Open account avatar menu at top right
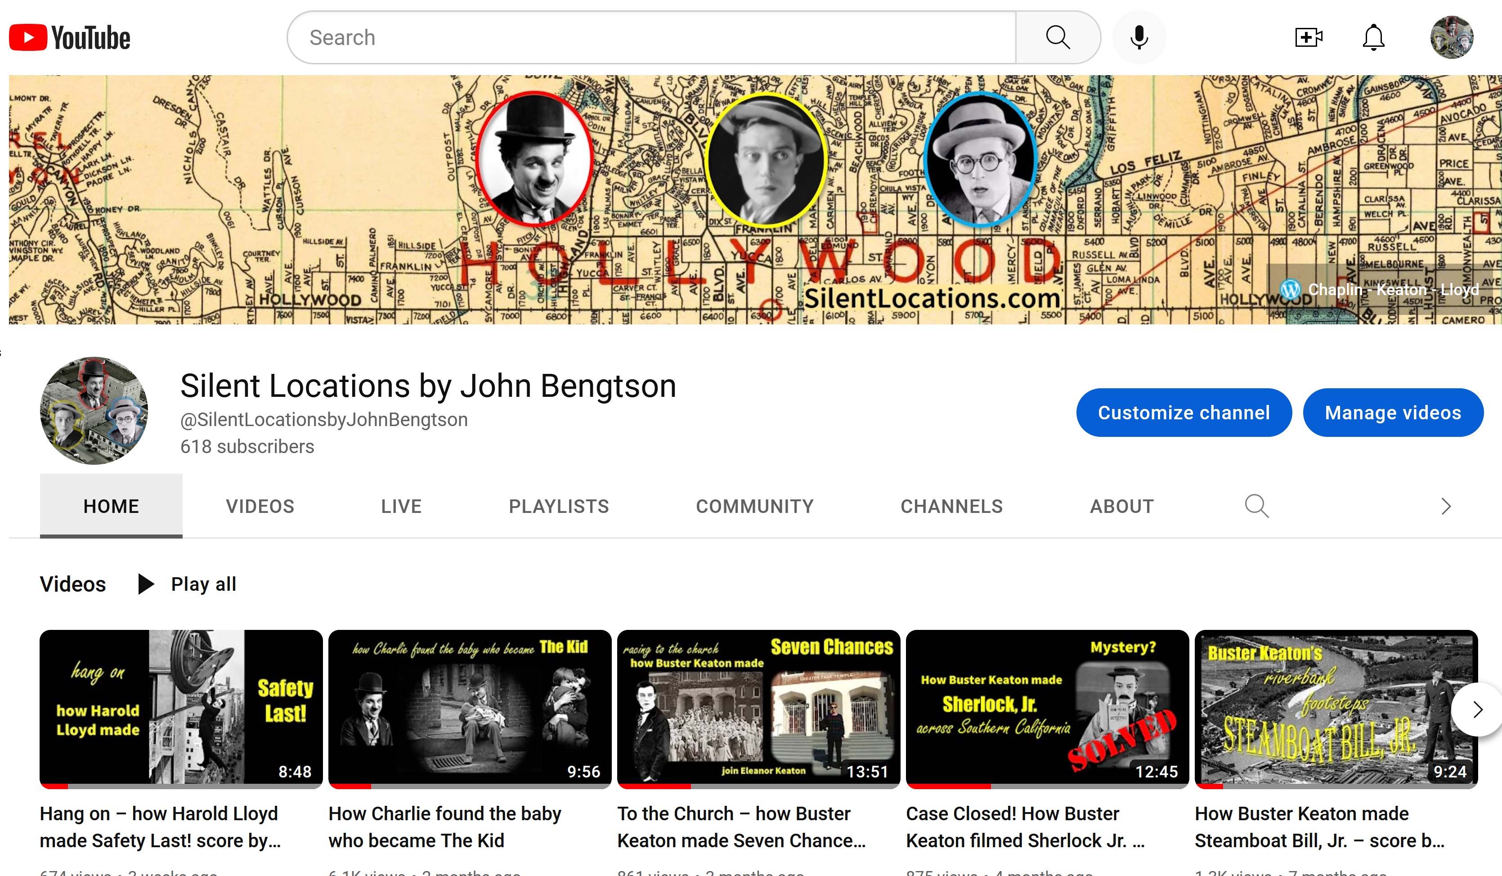Image resolution: width=1502 pixels, height=876 pixels. click(1451, 37)
